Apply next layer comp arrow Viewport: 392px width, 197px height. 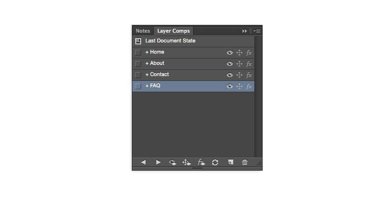coord(158,162)
